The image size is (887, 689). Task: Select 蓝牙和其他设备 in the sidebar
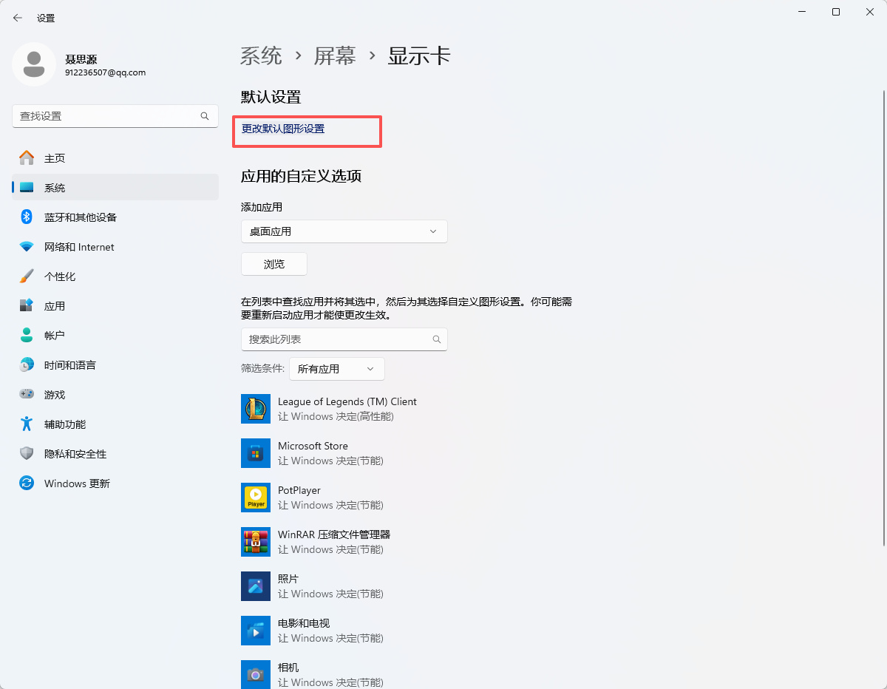point(115,217)
